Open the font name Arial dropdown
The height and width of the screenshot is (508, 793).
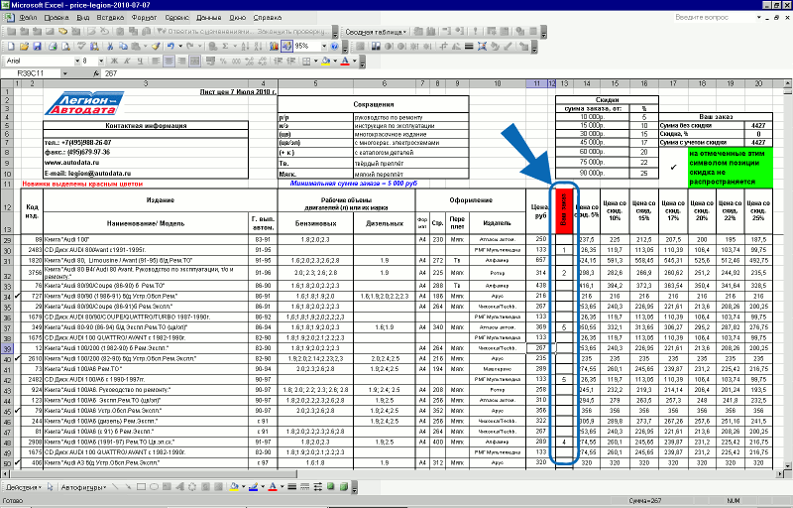point(77,61)
